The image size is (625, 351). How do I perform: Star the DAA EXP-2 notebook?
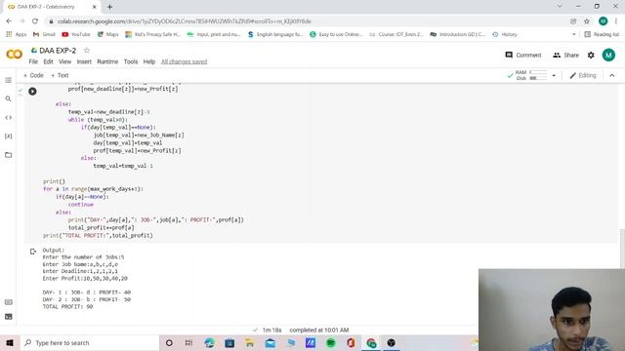(x=87, y=50)
